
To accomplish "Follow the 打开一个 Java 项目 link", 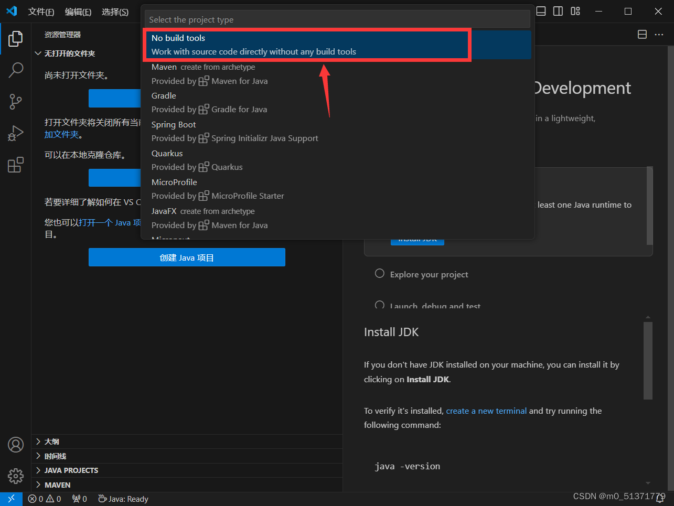I will 110,222.
